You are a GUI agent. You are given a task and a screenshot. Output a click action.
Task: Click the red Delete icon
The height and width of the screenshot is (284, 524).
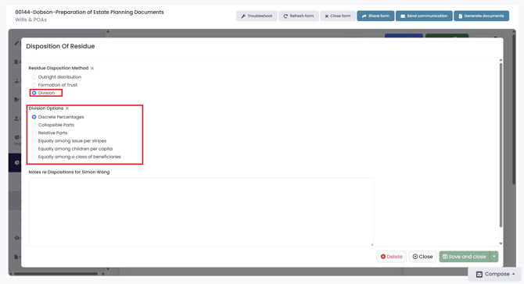coord(383,257)
